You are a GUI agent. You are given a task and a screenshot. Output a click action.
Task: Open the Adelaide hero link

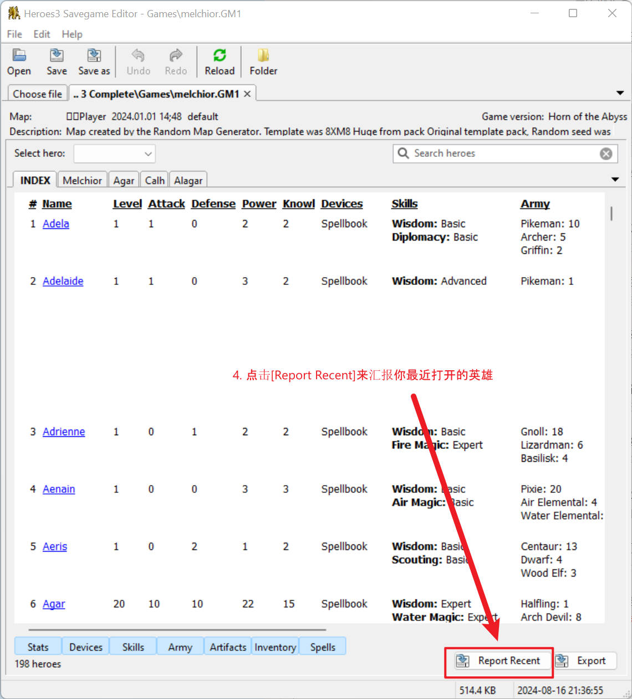(x=63, y=282)
